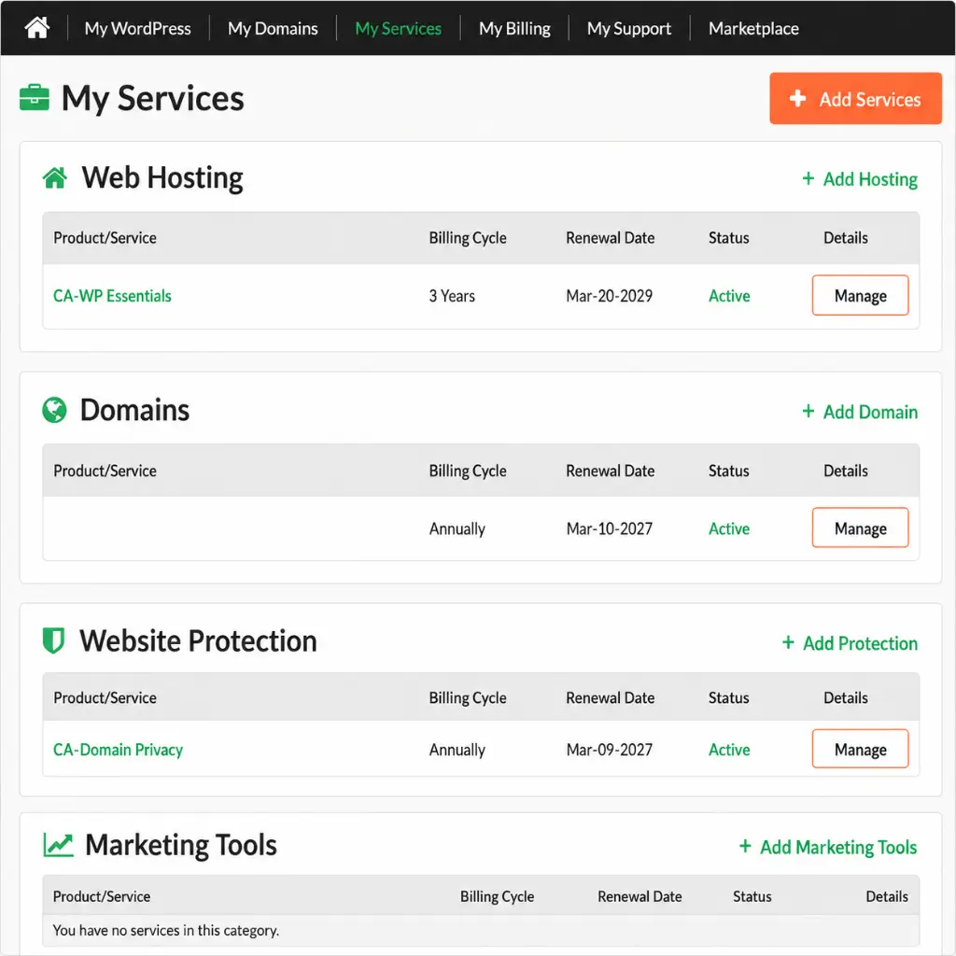Image resolution: width=956 pixels, height=956 pixels.
Task: Click the Mar-09-2027 renewal date
Action: [609, 750]
